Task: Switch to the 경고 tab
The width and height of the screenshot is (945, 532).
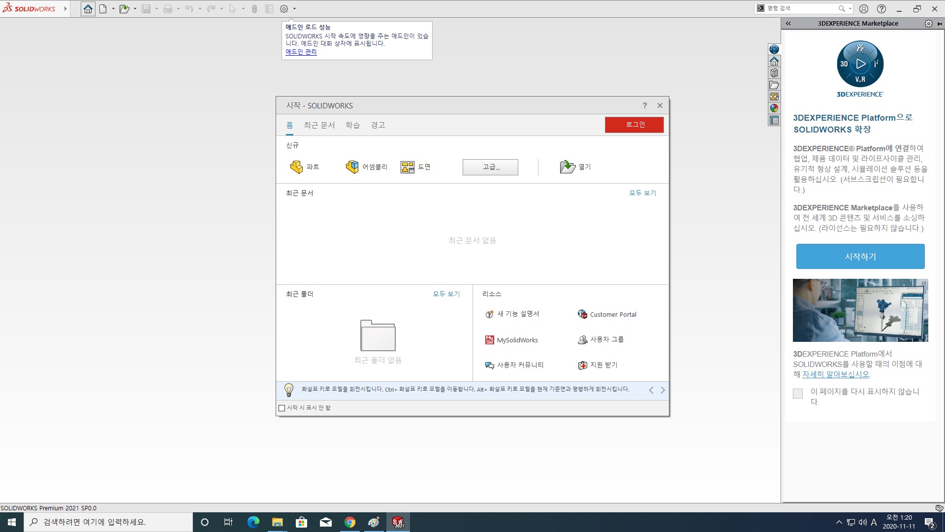Action: click(378, 125)
